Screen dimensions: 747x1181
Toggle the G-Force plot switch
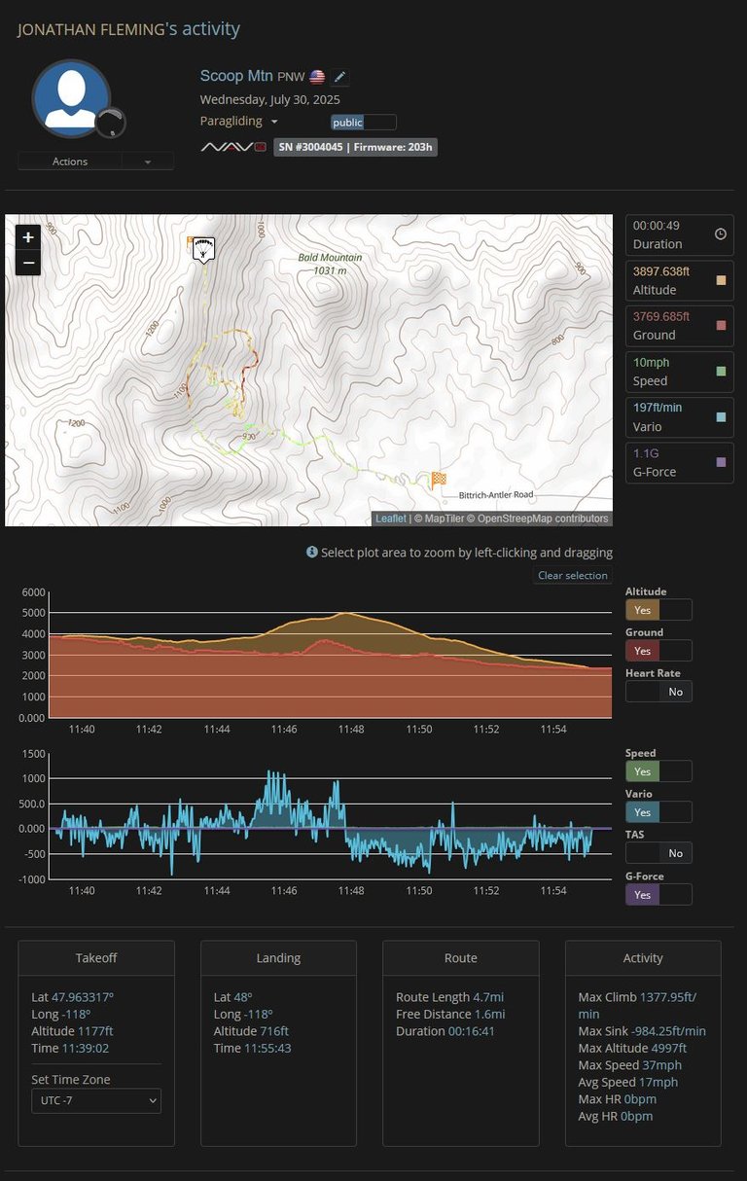[x=658, y=894]
